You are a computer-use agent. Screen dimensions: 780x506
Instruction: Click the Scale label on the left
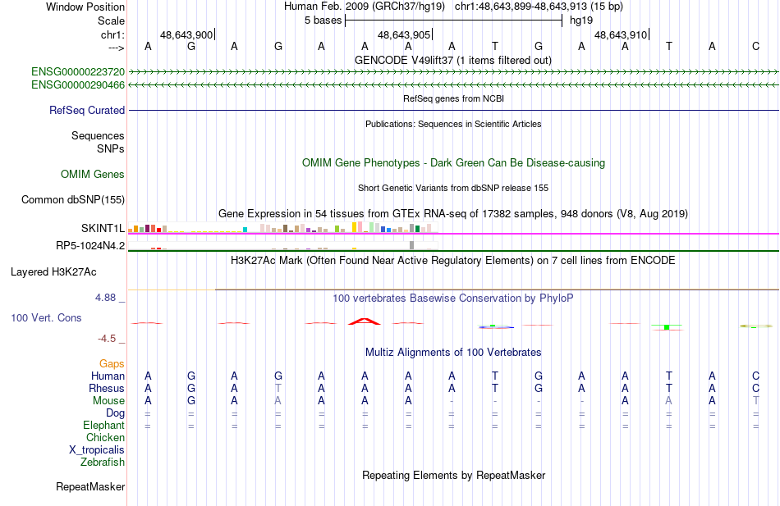tap(112, 21)
